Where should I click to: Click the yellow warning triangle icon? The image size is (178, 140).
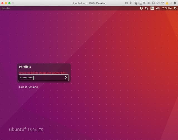pos(167,3)
